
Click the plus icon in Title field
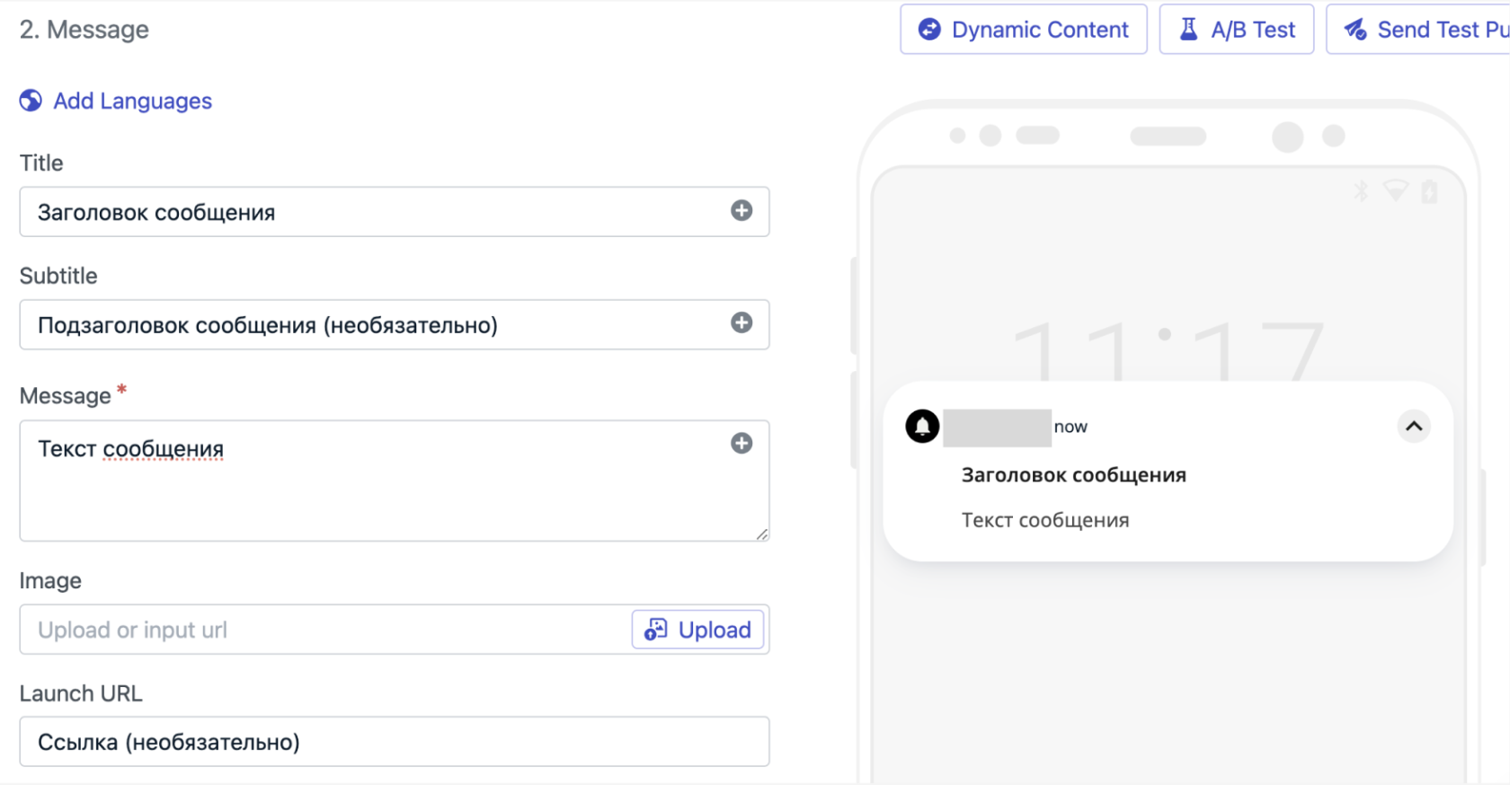click(x=742, y=210)
